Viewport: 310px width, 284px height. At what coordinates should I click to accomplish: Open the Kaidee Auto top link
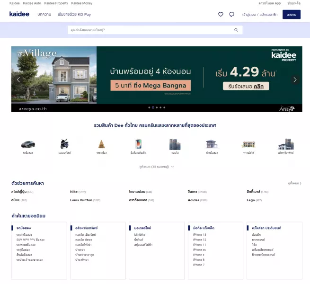(32, 3)
